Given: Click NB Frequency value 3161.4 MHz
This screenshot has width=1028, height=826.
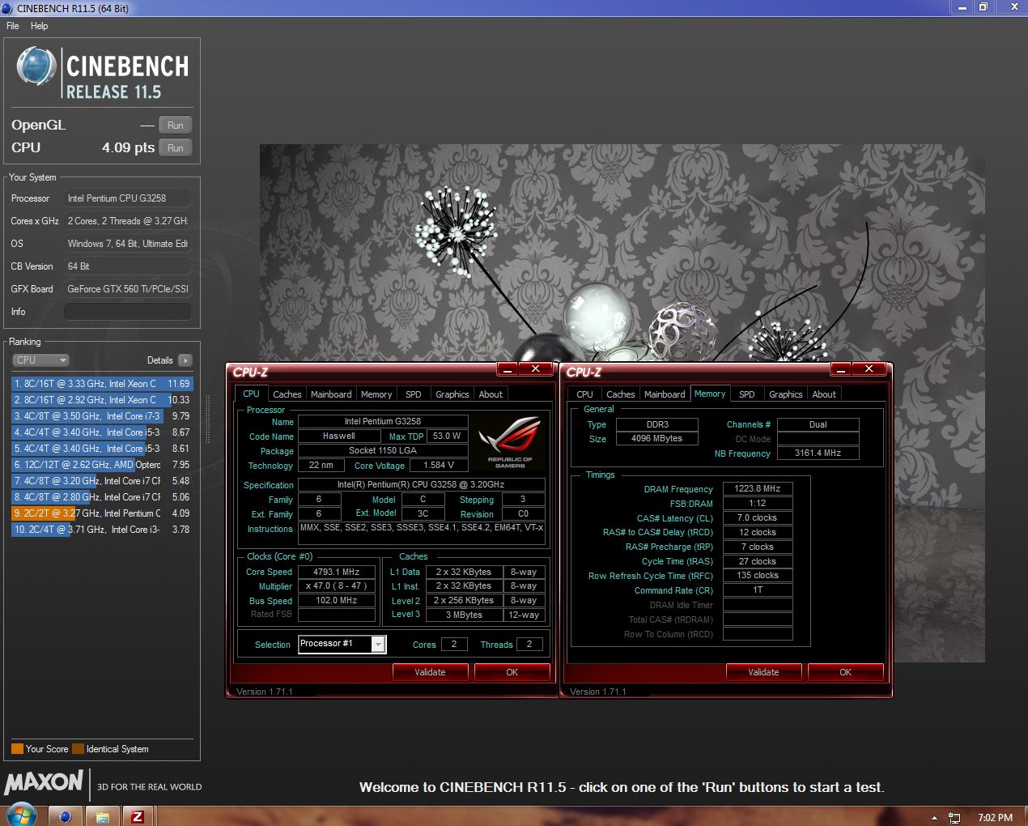Looking at the screenshot, I should click(x=818, y=453).
